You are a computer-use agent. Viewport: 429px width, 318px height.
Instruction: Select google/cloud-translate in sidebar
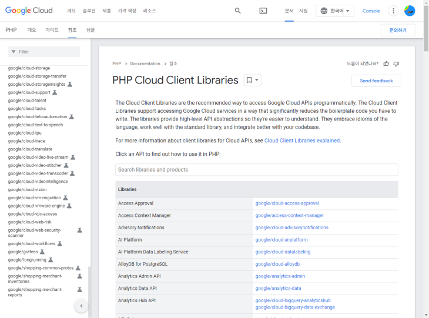click(x=30, y=149)
